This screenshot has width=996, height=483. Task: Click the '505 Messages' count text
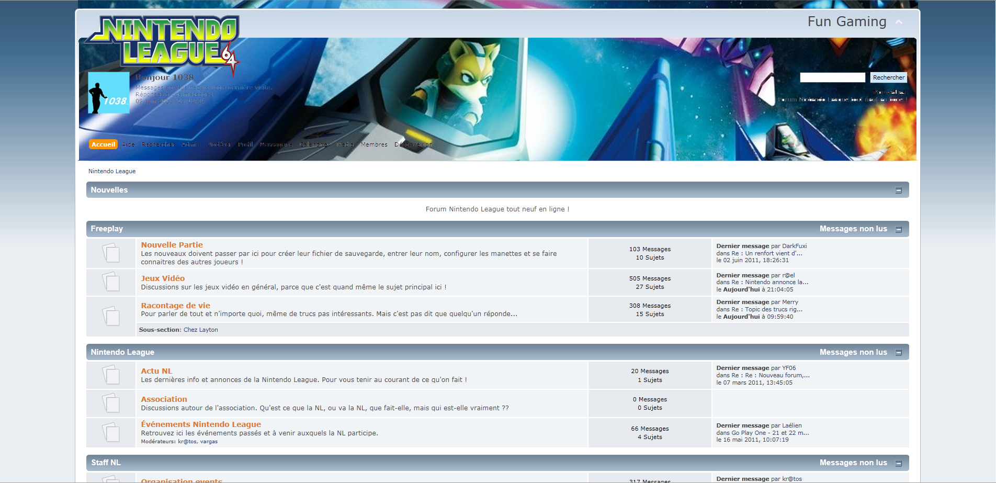tap(650, 278)
